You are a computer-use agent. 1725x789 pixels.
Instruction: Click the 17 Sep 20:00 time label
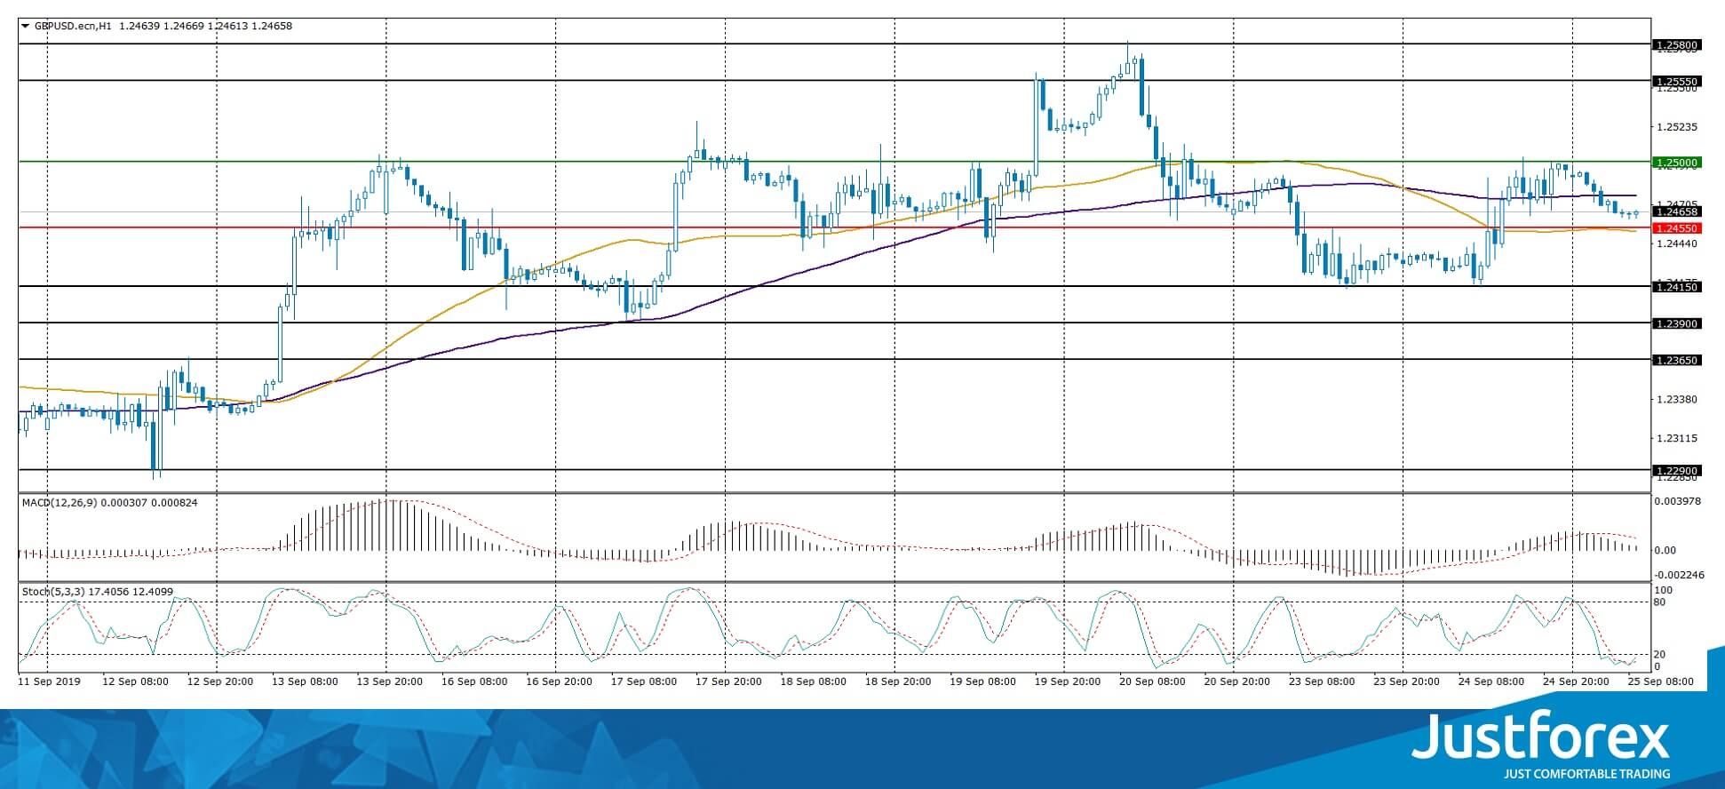tap(729, 681)
